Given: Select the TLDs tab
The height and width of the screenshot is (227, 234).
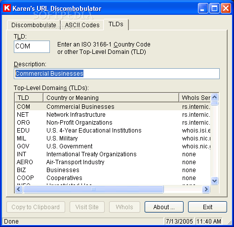Looking at the screenshot, I should coord(116,24).
